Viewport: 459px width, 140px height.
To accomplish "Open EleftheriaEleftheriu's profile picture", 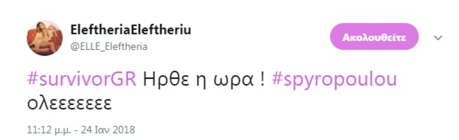I will (44, 38).
